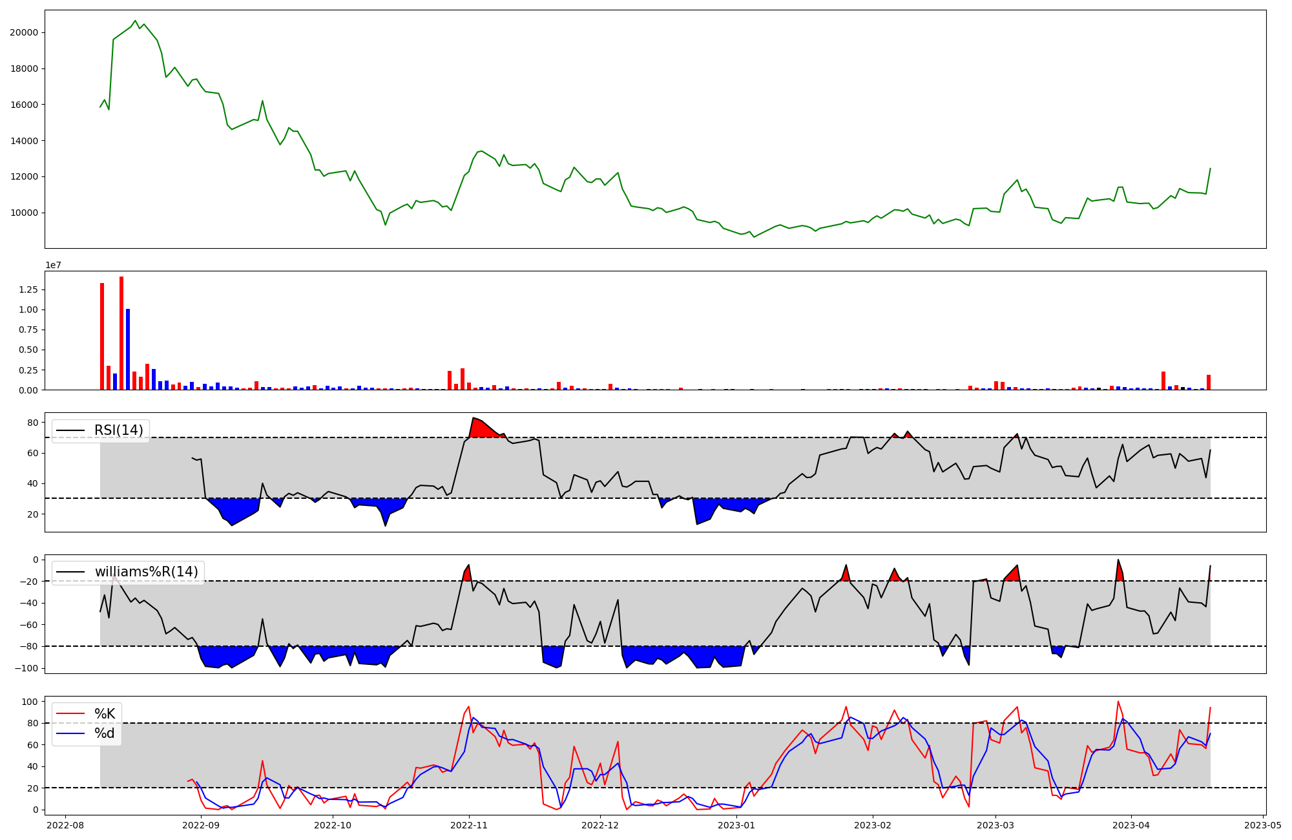The image size is (1292, 840).
Task: Click the %K legend label
Action: 105,713
